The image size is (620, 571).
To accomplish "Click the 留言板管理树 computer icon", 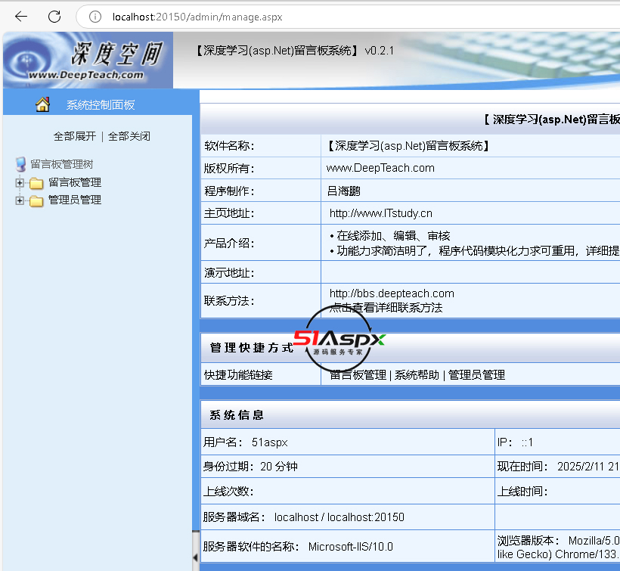I will point(20,164).
